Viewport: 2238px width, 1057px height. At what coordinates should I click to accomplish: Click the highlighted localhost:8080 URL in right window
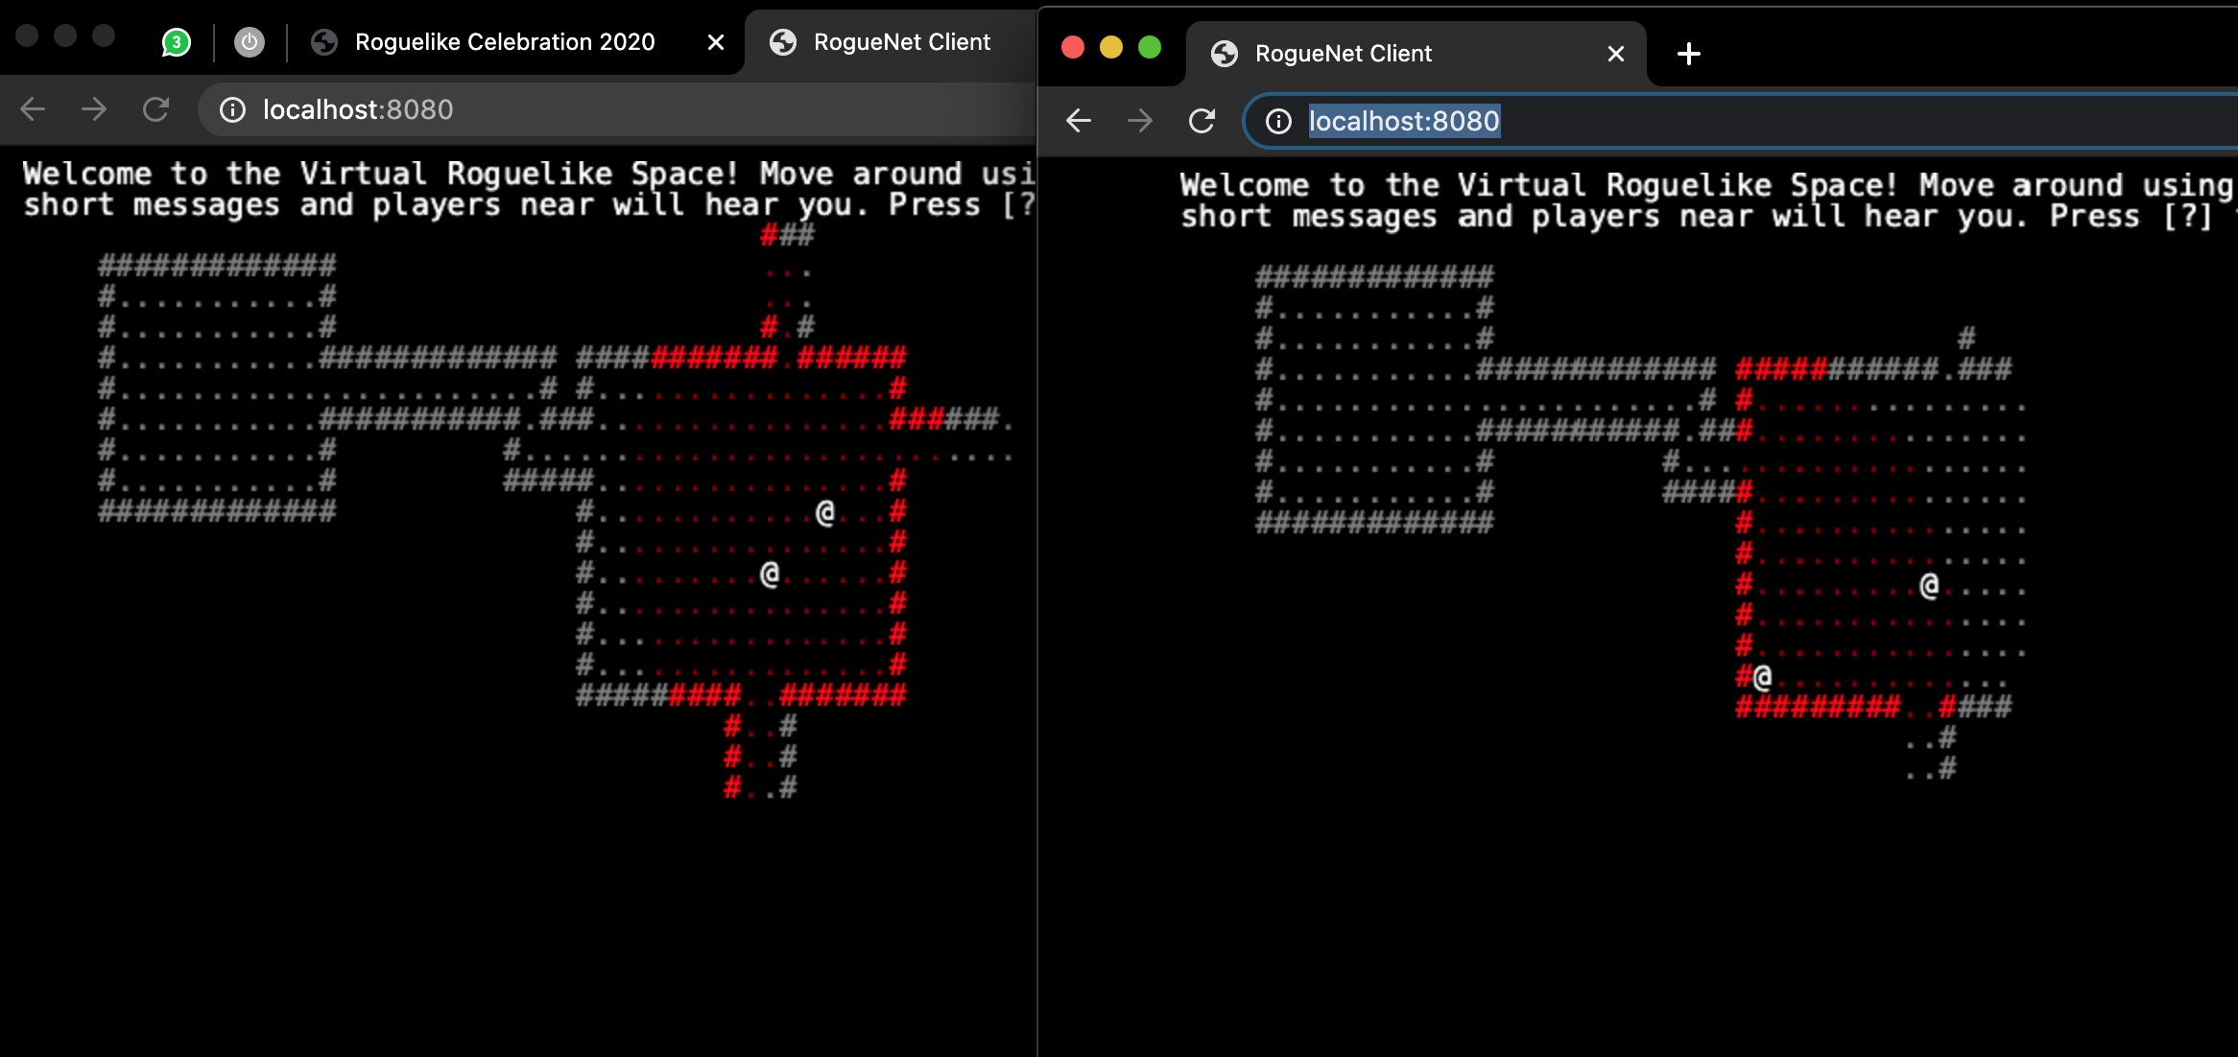click(x=1403, y=121)
